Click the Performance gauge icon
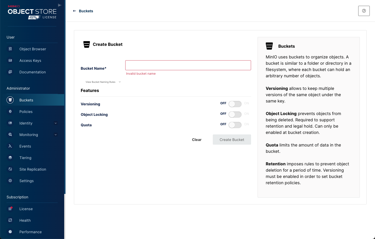This screenshot has width=375, height=239. 10,232
